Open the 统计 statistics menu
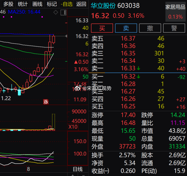This screenshot has height=176, width=187. click(23, 4)
